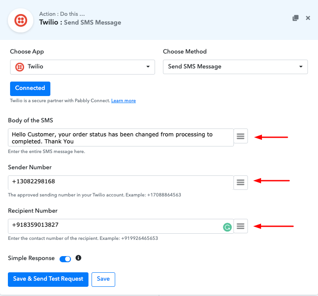Click inside the Recipient Number field
318x296 pixels.
[121, 226]
